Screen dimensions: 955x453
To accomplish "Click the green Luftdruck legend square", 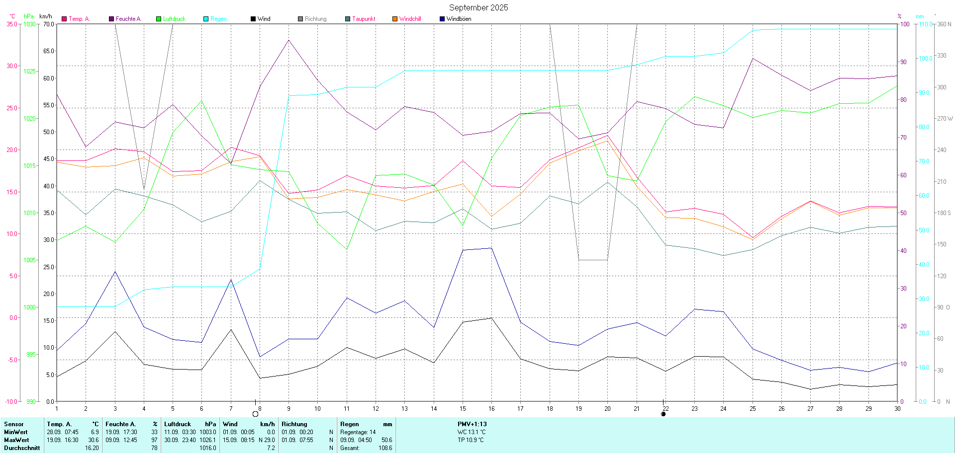I will click(x=159, y=19).
